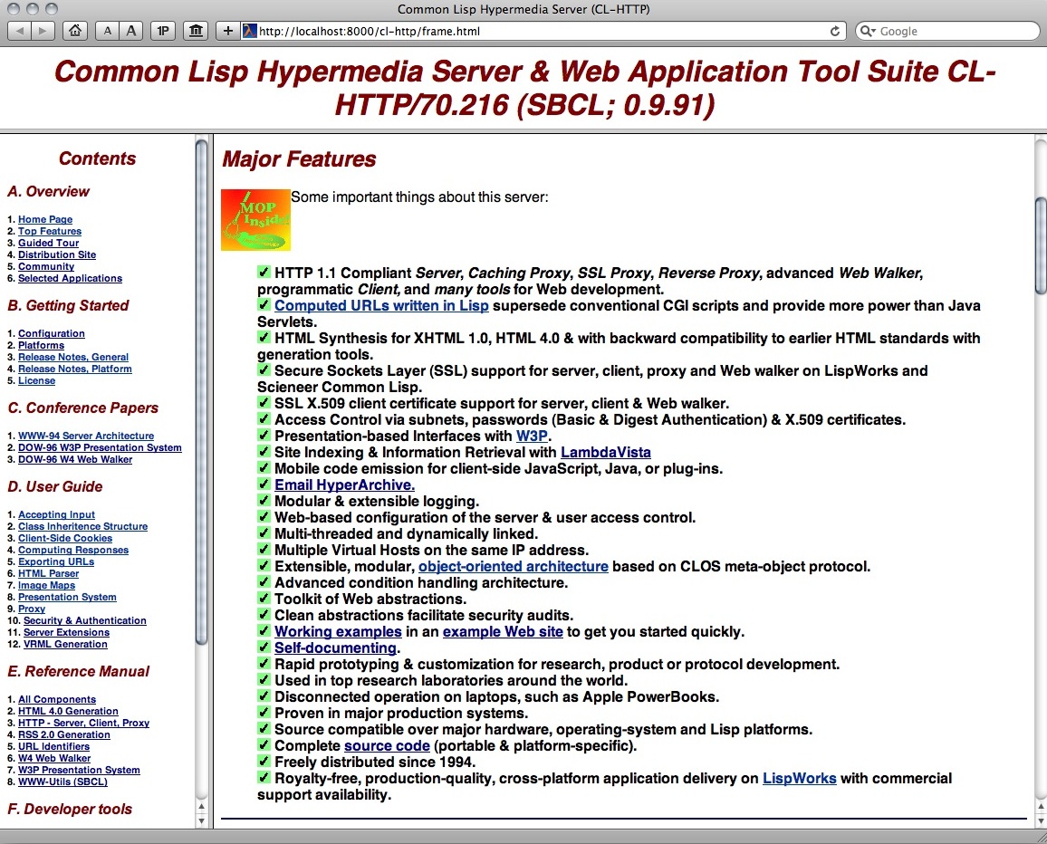Click the 1P toolbar button
This screenshot has height=844, width=1047.
point(163,31)
